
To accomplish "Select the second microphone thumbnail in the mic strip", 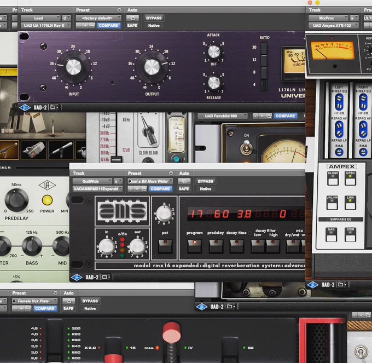I will tap(33, 150).
